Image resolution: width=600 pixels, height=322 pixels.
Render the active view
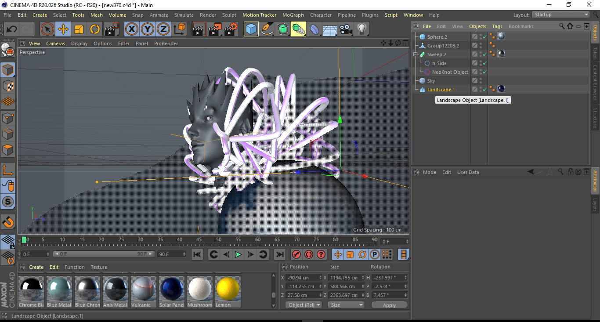(199, 29)
